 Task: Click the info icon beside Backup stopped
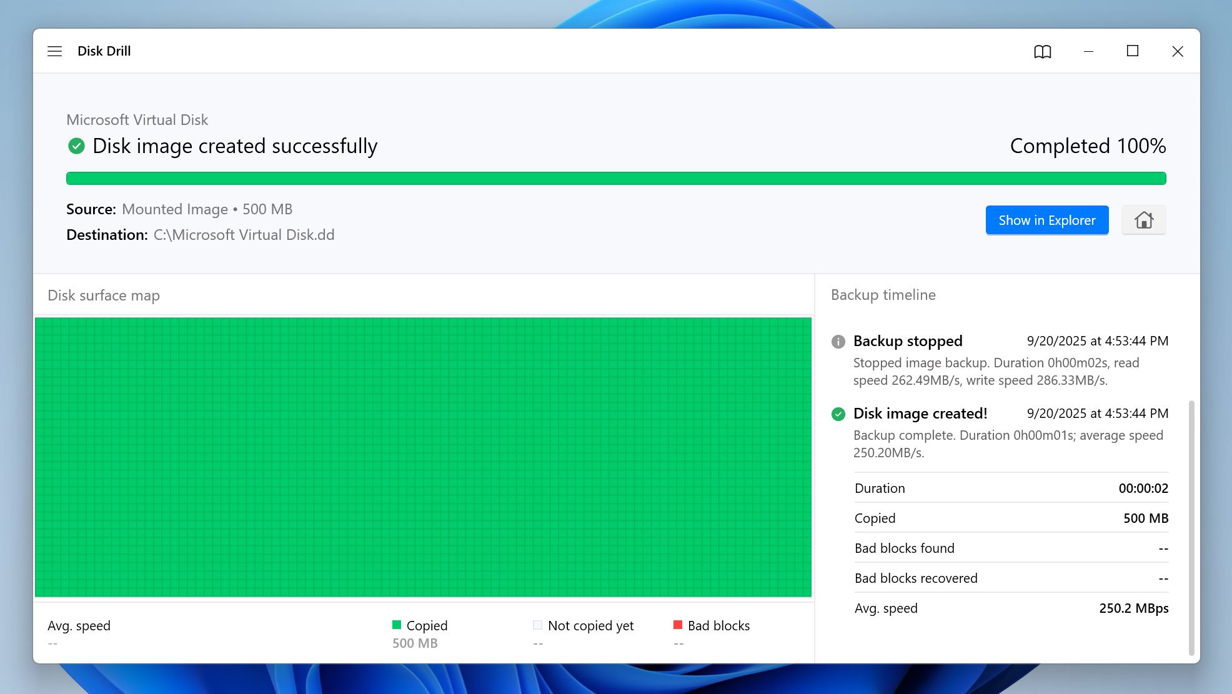pos(838,342)
